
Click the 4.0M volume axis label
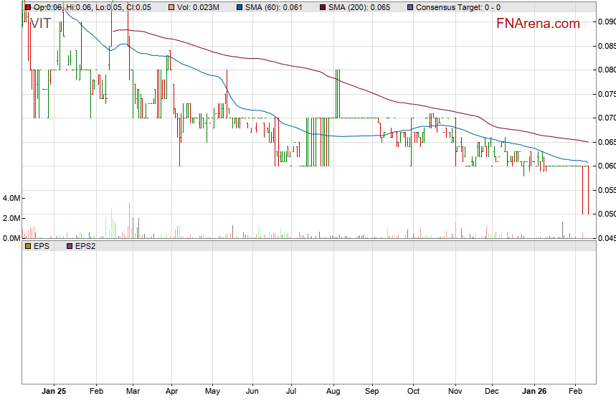[11, 198]
